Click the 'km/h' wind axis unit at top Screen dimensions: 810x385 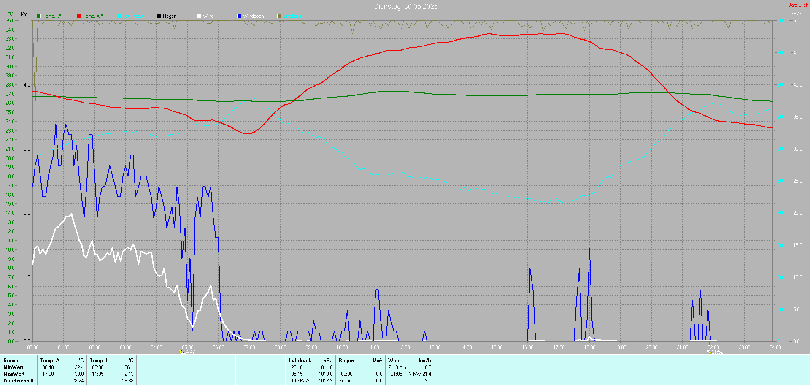pos(796,14)
